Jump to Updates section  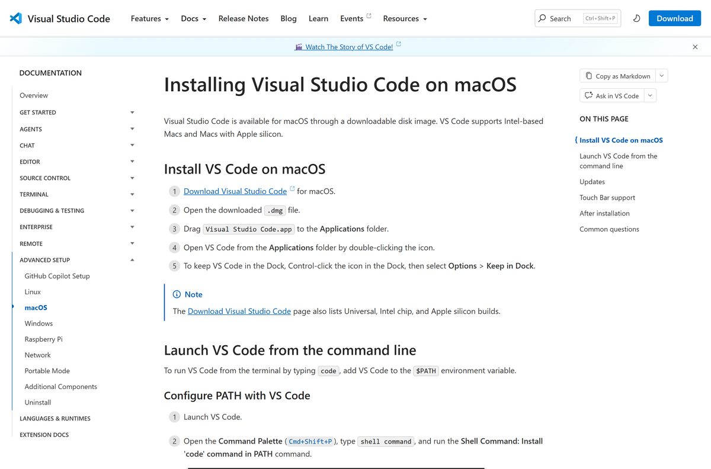pos(592,182)
